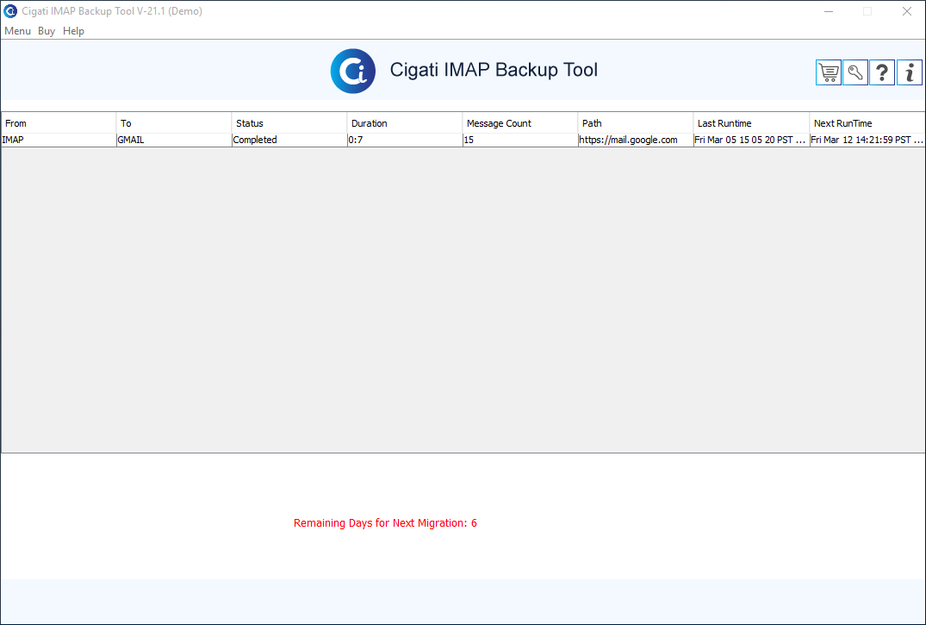Viewport: 926px width, 625px height.
Task: Click the Fri Mar 12 next runtime cell
Action: 867,141
